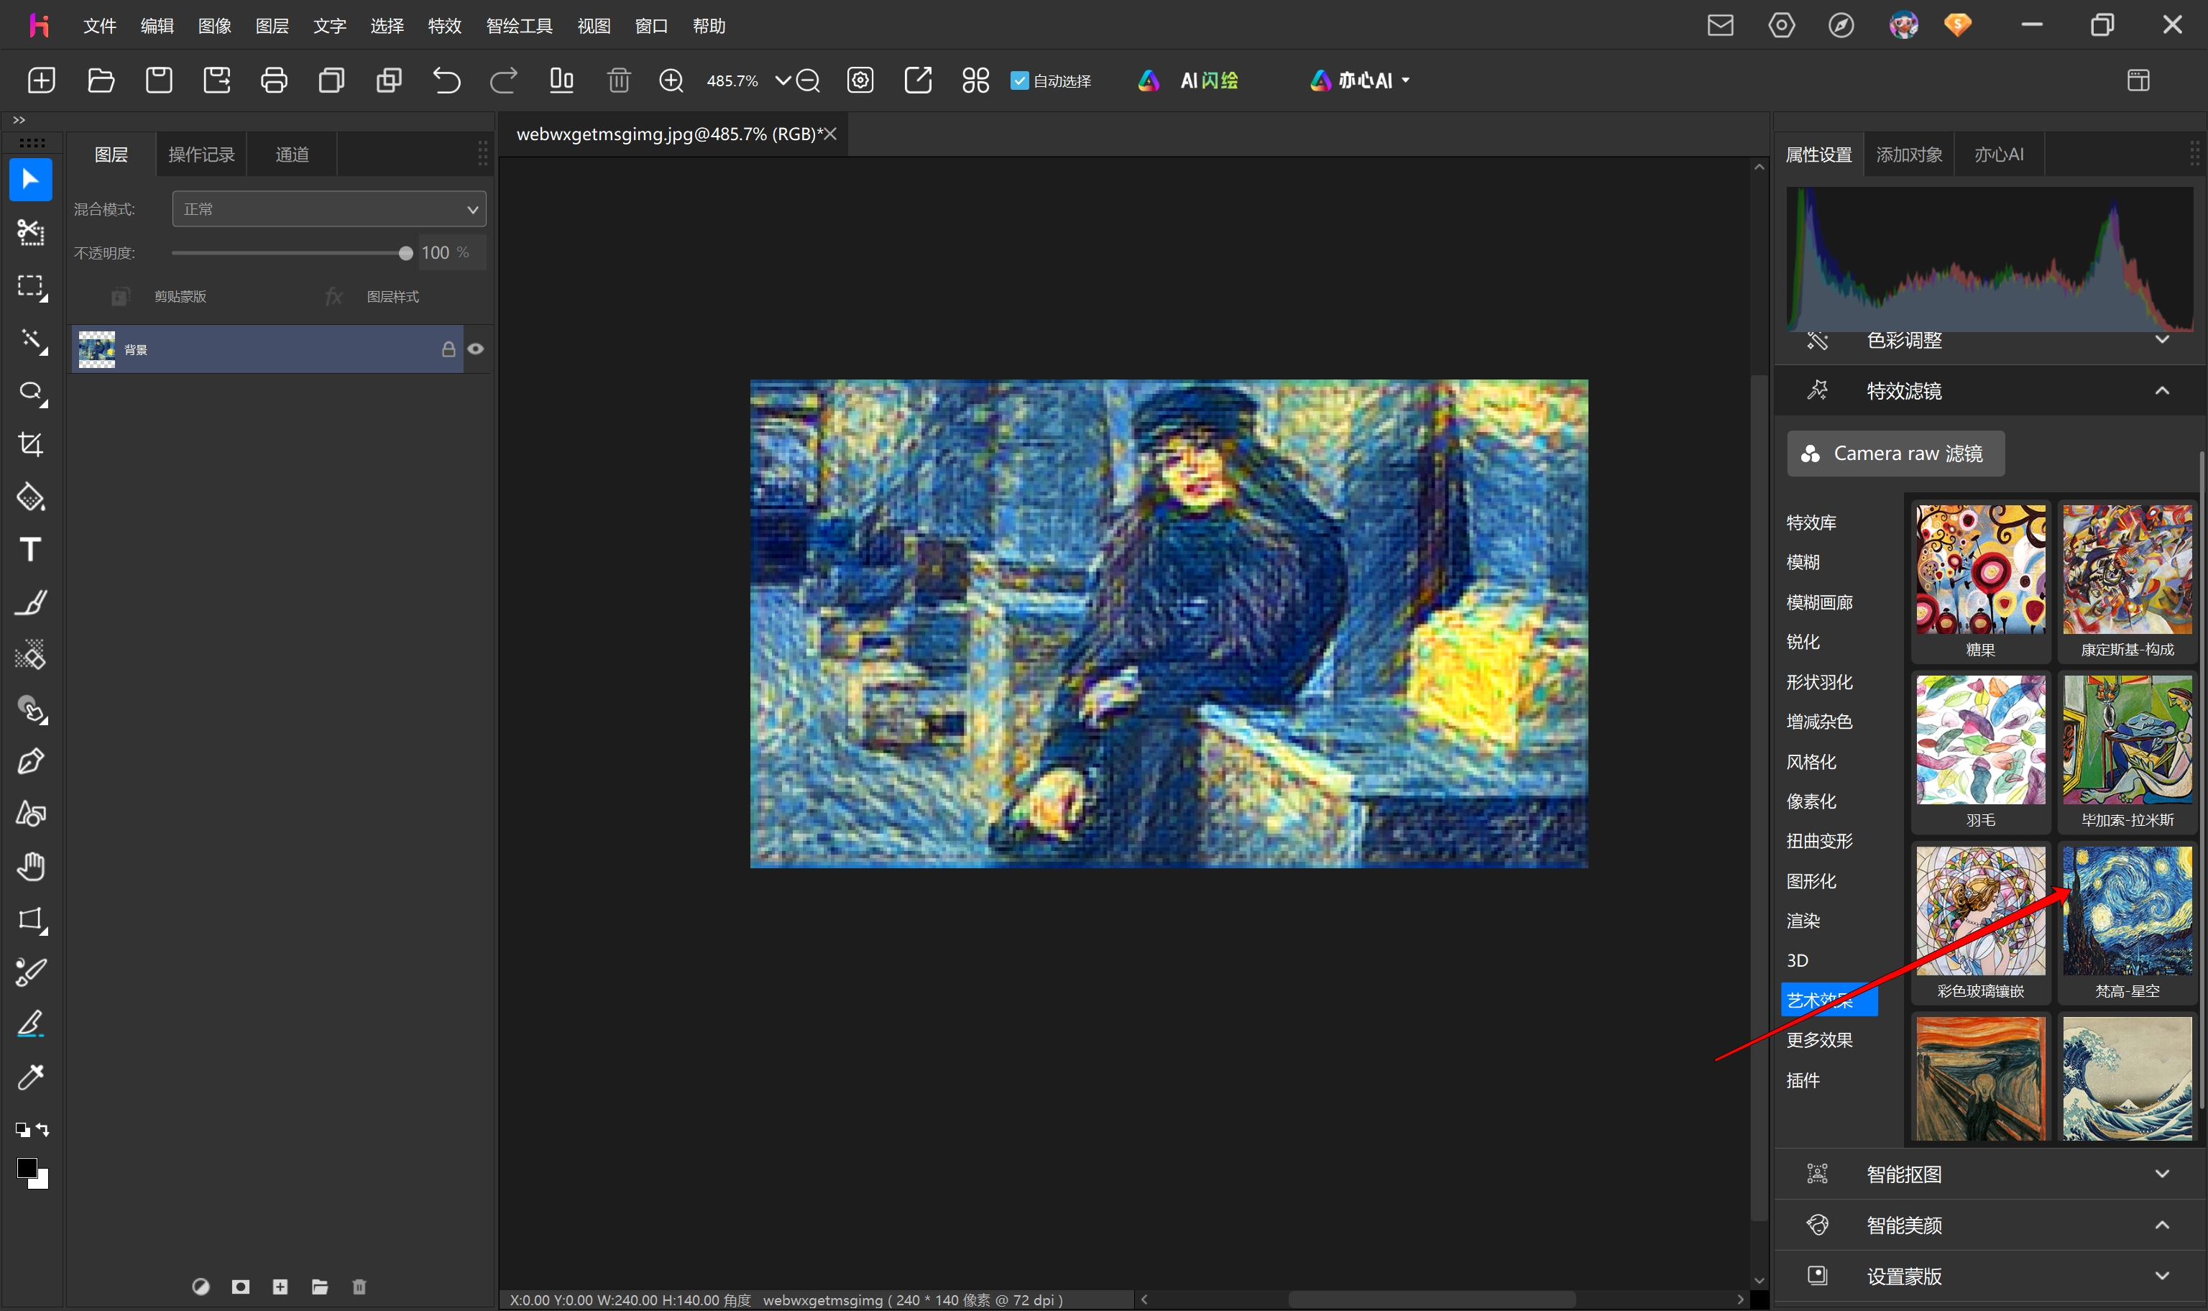Screen dimensions: 2208x1311
Task: Select the shape tool
Action: [31, 814]
